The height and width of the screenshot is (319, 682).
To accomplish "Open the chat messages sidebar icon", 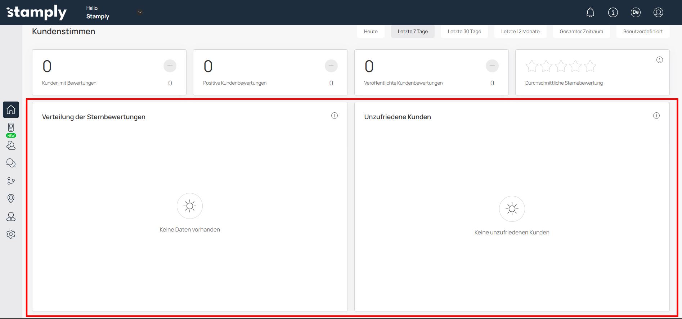I will pyautogui.click(x=11, y=163).
